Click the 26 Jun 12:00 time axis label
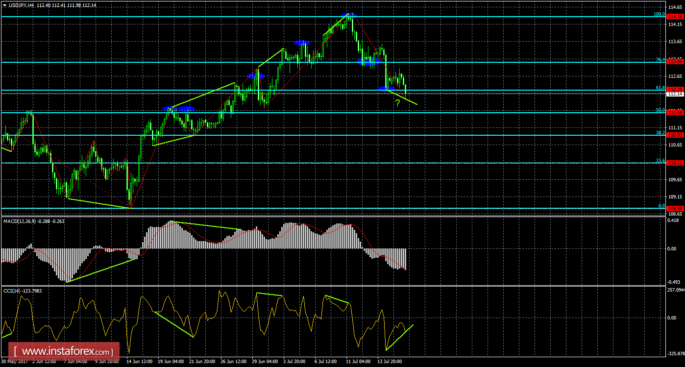Viewport: 685px width, 367px height. [234, 362]
